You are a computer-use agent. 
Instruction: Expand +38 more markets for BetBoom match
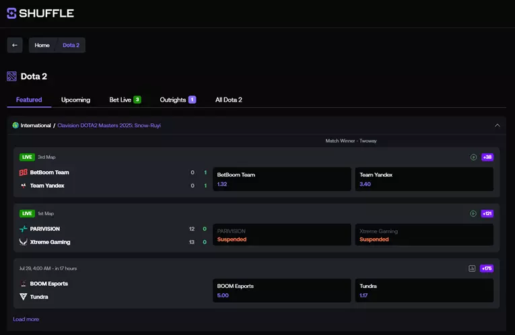coord(487,157)
